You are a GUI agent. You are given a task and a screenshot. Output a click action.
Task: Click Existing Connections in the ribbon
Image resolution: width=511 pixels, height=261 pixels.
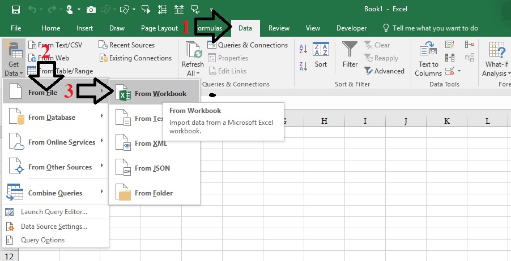(x=135, y=58)
